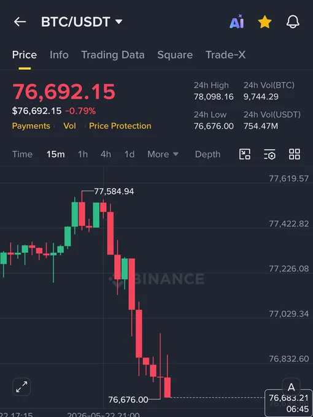Open the AI assistant icon
313x417 pixels.
click(x=237, y=21)
